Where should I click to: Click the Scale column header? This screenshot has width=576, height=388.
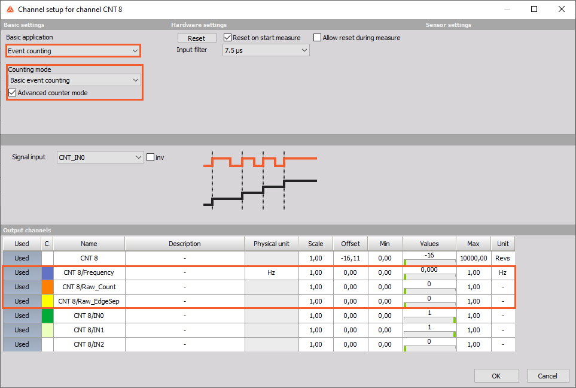pos(316,244)
